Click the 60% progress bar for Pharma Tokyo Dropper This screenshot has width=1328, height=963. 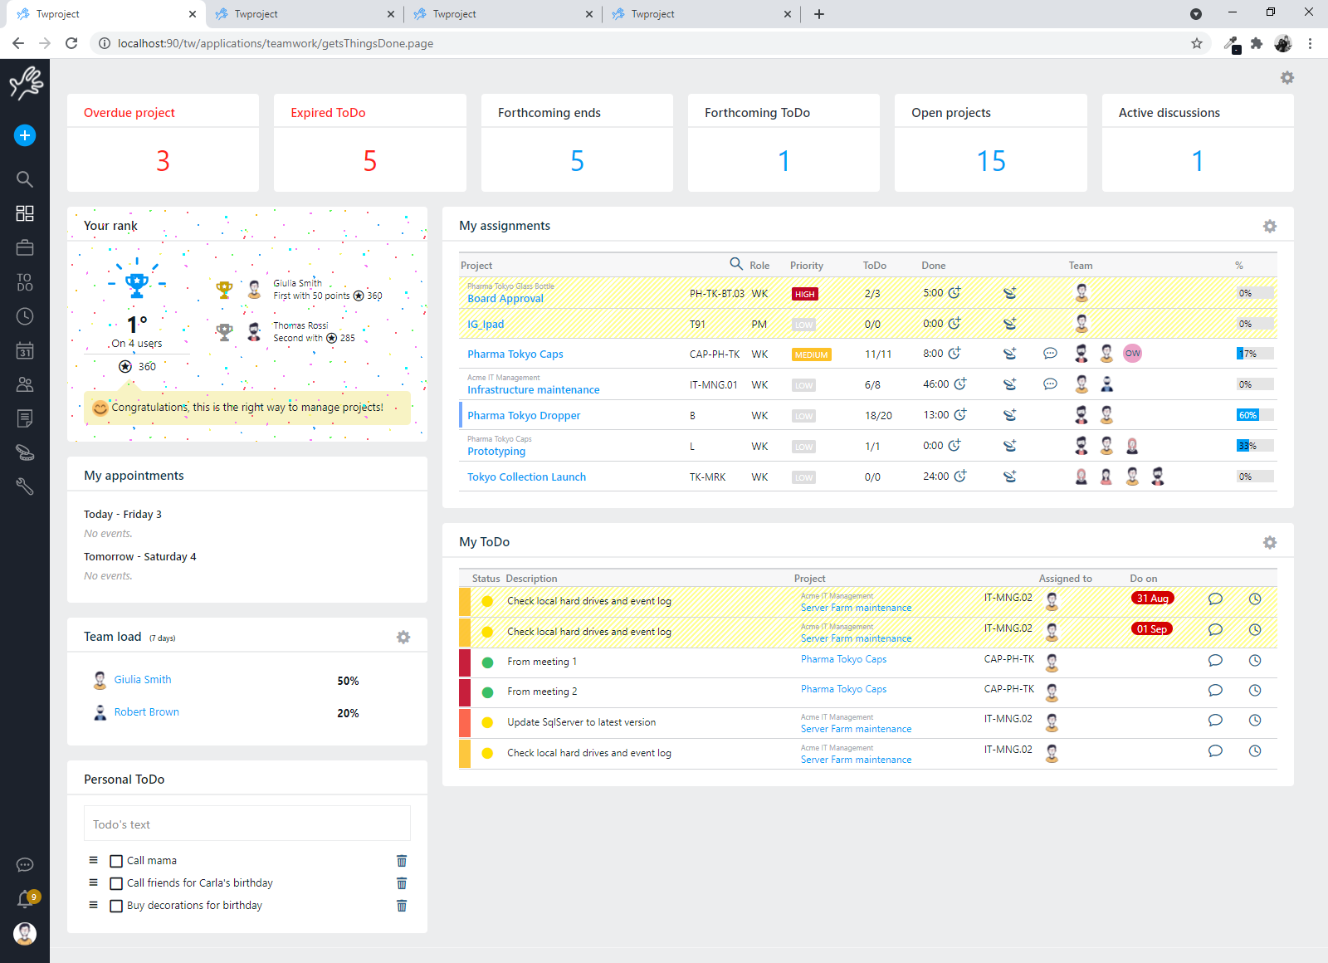[x=1254, y=415]
